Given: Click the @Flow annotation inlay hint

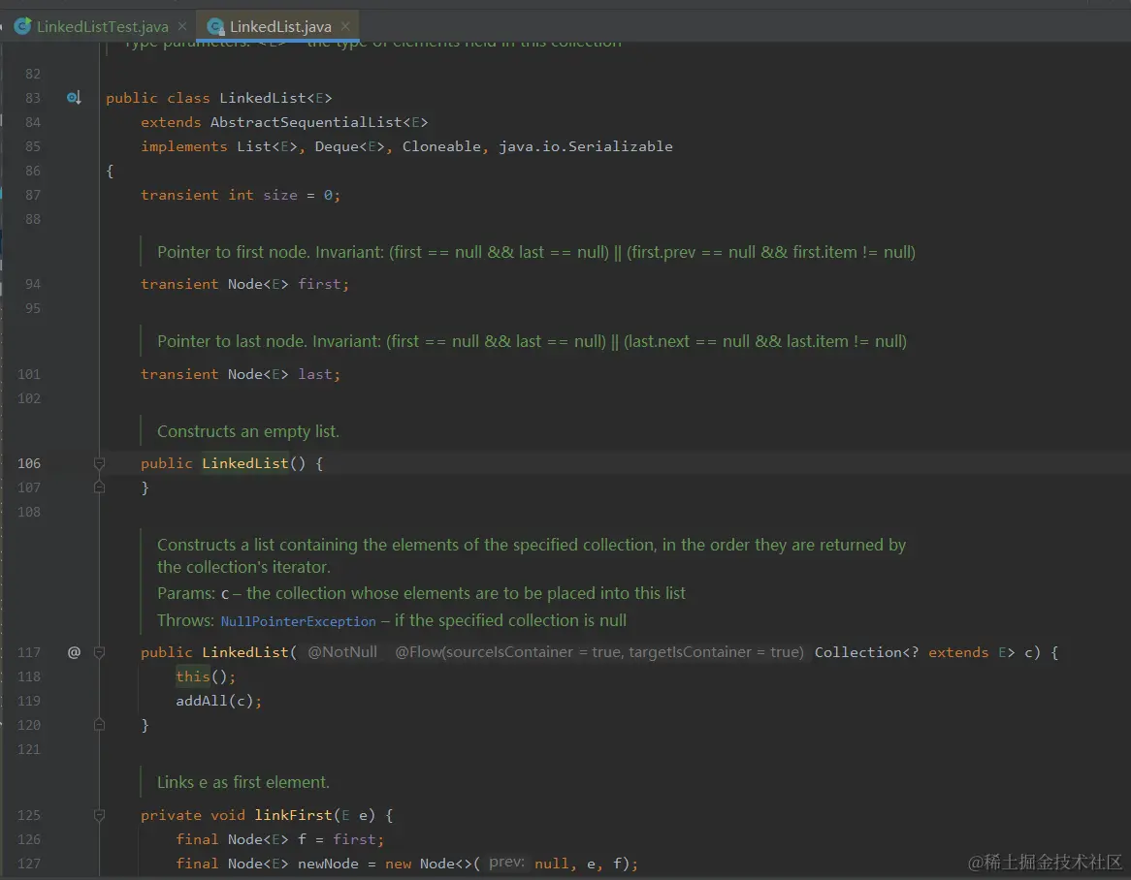Looking at the screenshot, I should coord(598,652).
